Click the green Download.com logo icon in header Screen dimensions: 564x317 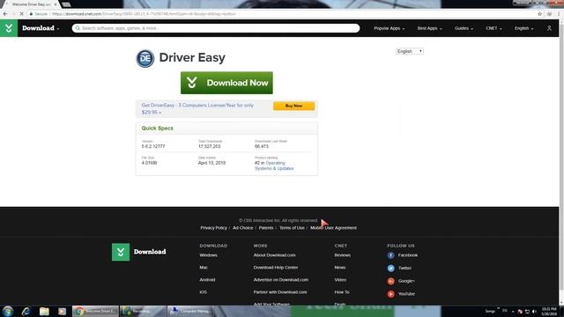[x=9, y=28]
